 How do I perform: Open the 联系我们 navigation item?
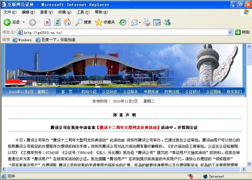click(x=234, y=92)
